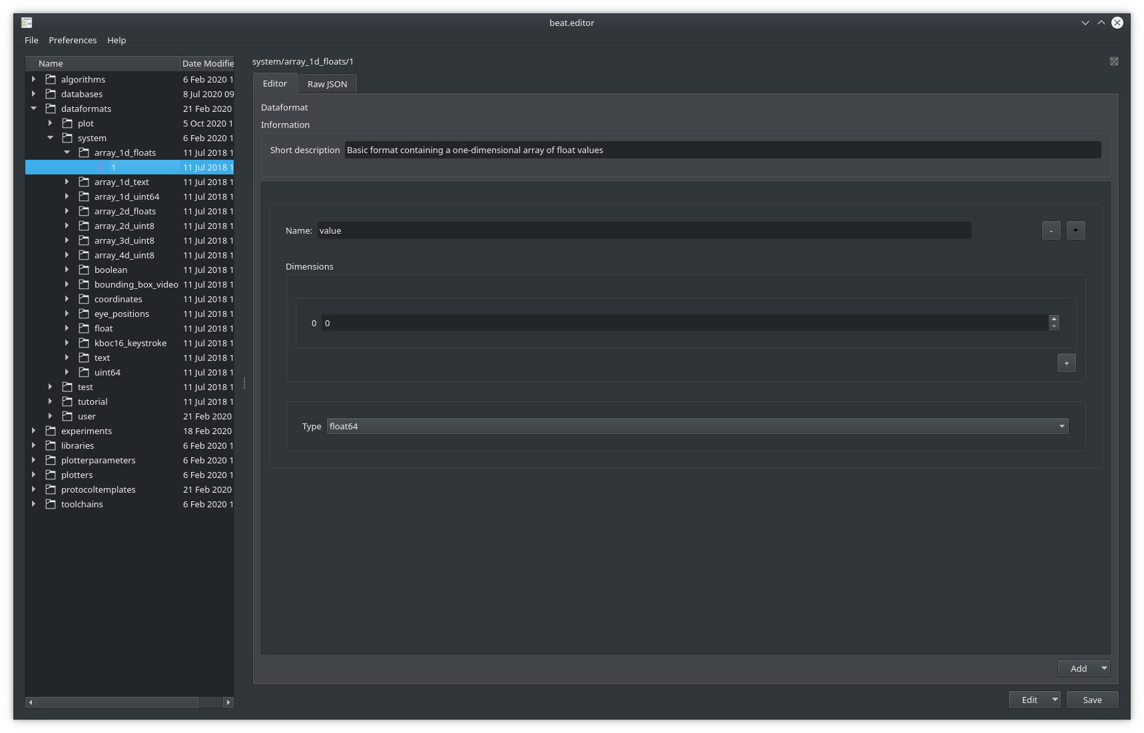Click the plotters folder icon
This screenshot has width=1144, height=733.
pyautogui.click(x=51, y=475)
